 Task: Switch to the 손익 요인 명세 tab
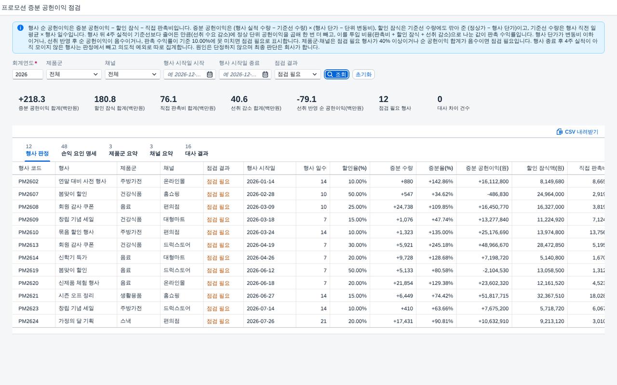pyautogui.click(x=79, y=154)
